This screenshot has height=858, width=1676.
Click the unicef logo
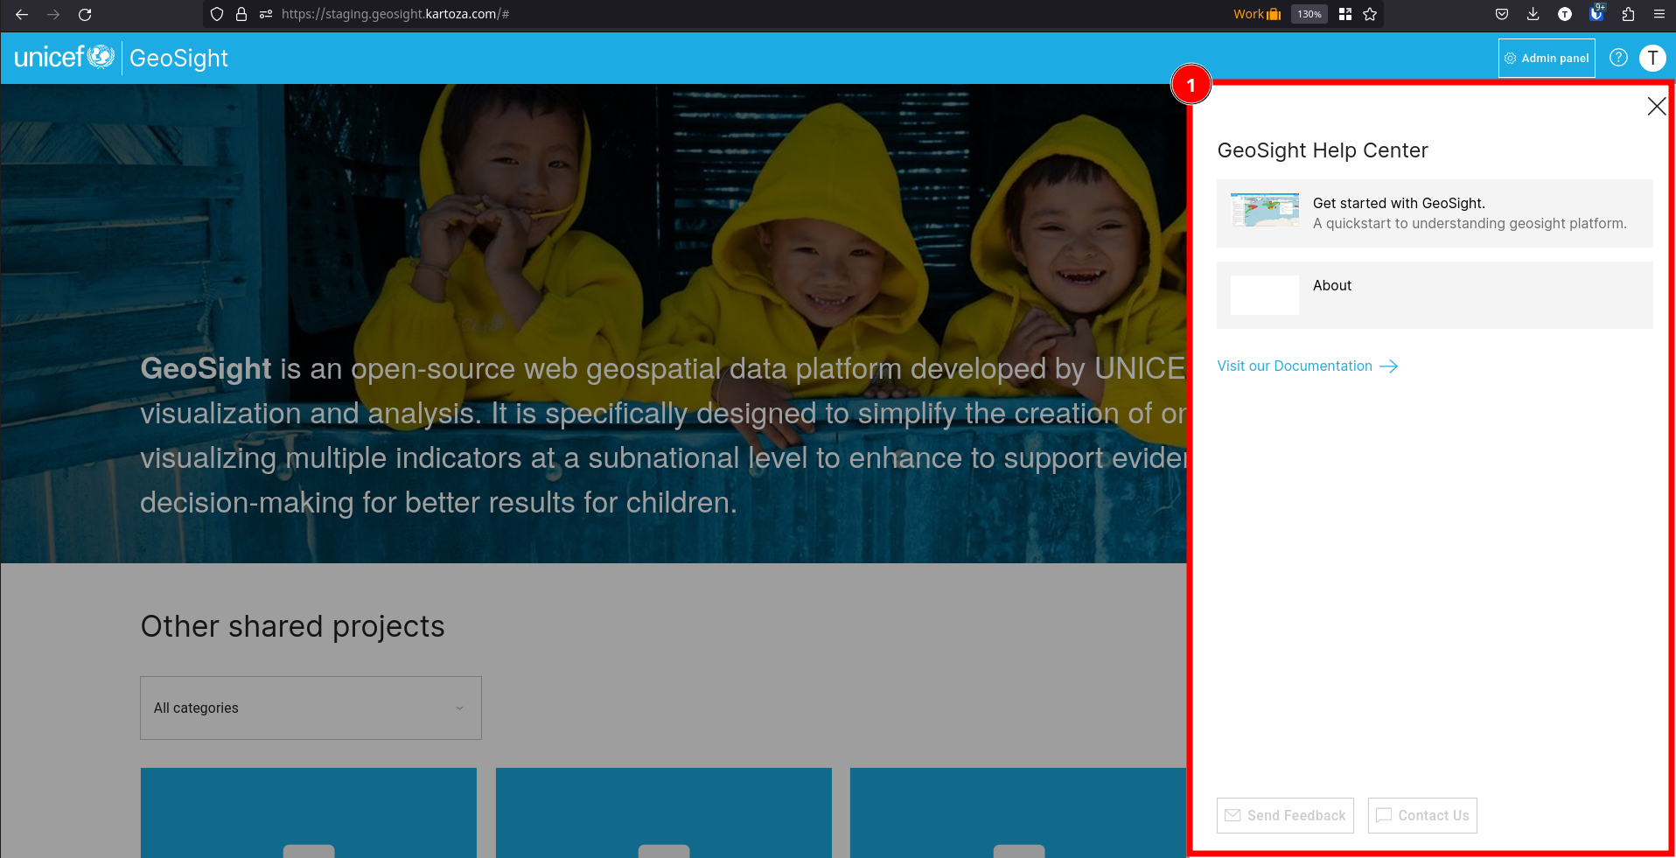coord(64,57)
